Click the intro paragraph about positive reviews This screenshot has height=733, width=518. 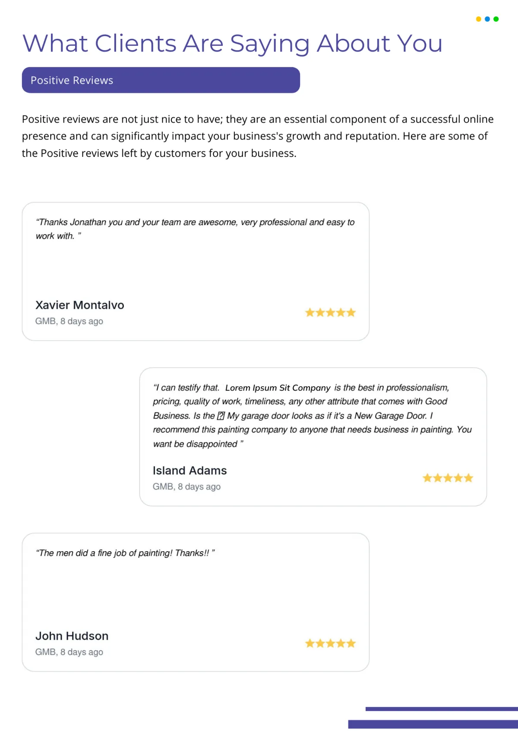258,136
